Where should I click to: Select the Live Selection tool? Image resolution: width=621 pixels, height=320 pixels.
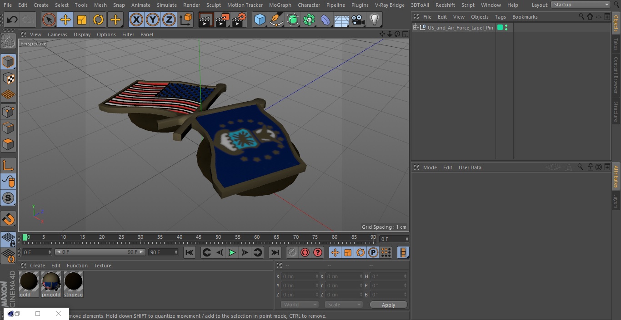[49, 20]
